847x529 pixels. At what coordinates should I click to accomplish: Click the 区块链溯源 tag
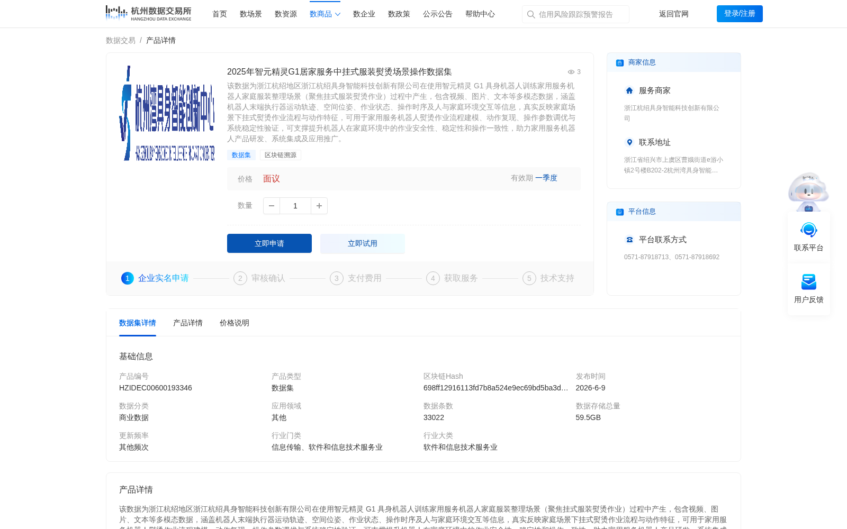(281, 155)
